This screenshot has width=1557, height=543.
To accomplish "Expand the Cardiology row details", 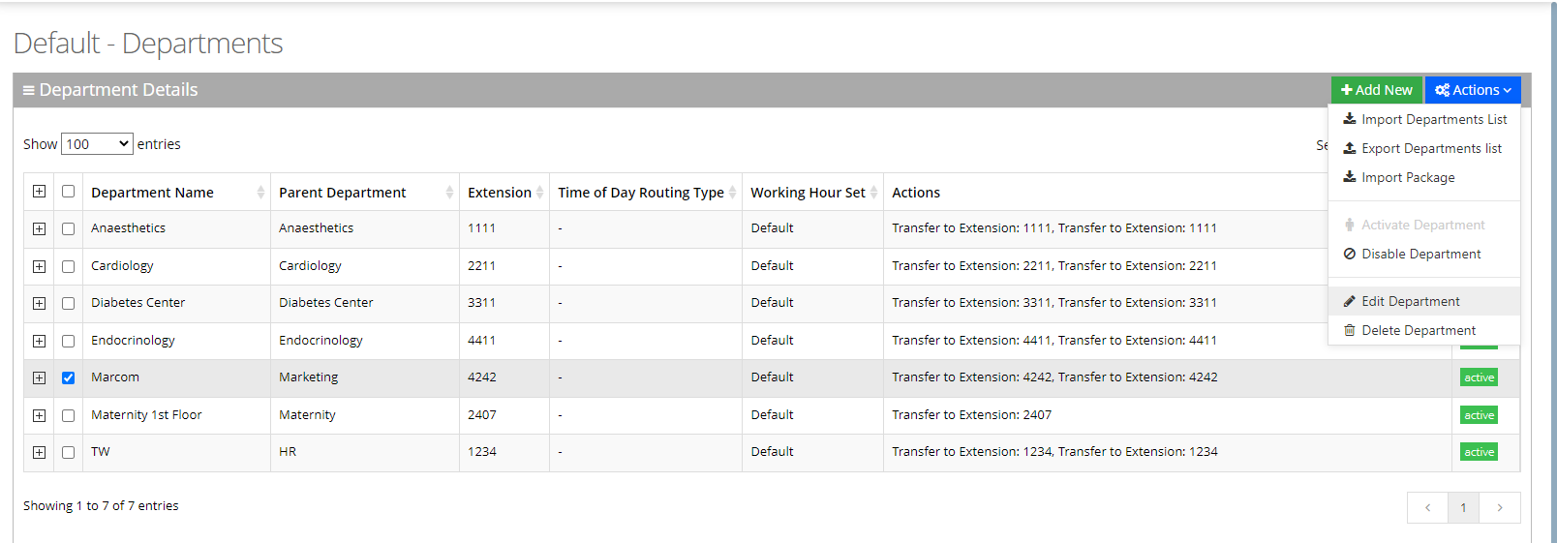I will pyautogui.click(x=39, y=266).
